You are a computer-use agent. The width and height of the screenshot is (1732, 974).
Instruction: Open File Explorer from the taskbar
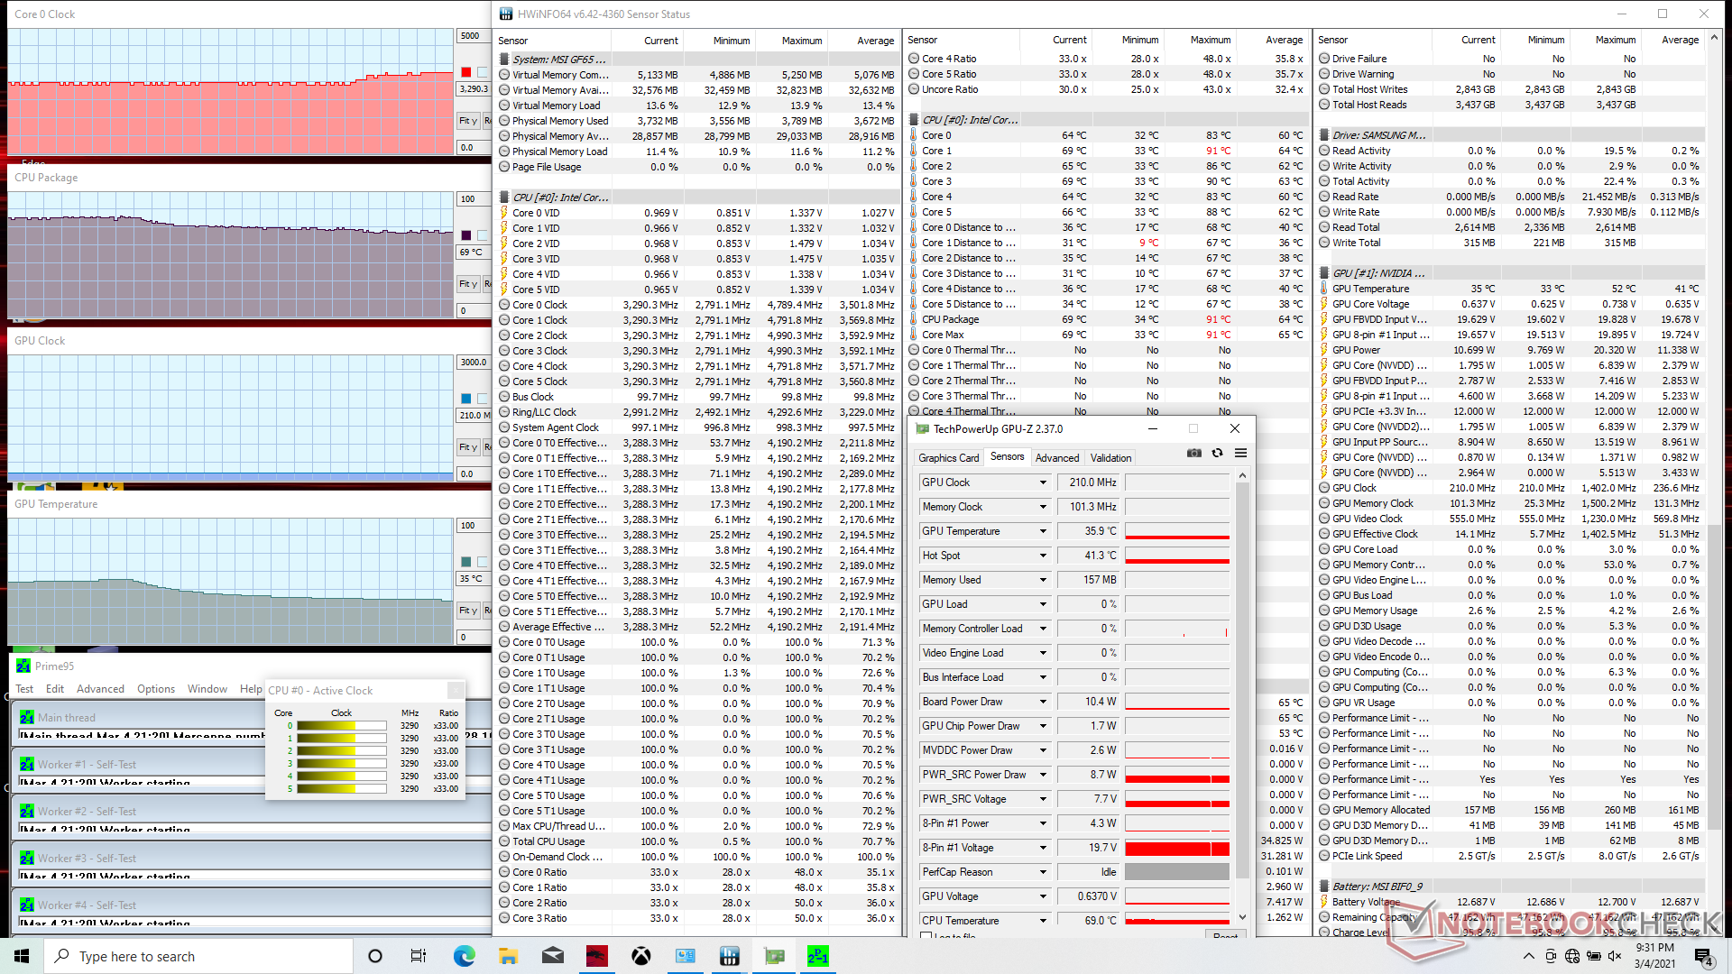coord(508,956)
